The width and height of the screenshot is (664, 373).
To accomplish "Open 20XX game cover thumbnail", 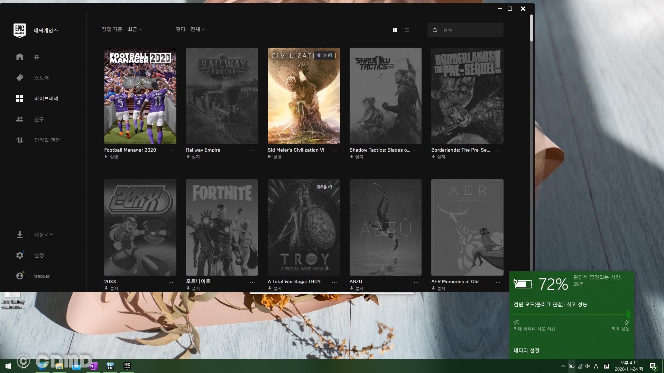I will [x=140, y=227].
